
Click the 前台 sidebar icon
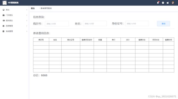(4, 10)
